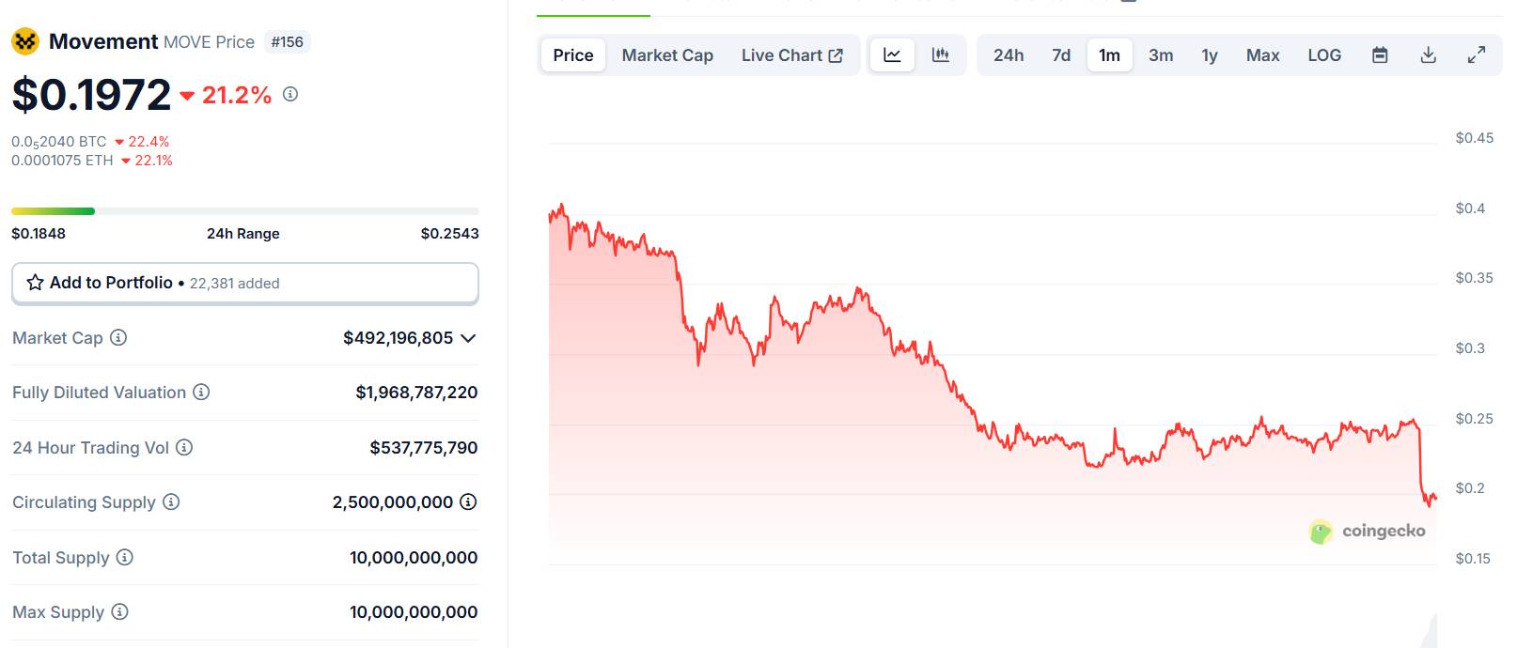Select the 24h time range
Image resolution: width=1517 pixels, height=648 pixels.
1009,55
